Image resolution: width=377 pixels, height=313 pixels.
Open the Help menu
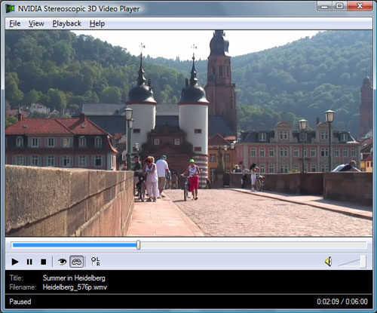pyautogui.click(x=97, y=23)
